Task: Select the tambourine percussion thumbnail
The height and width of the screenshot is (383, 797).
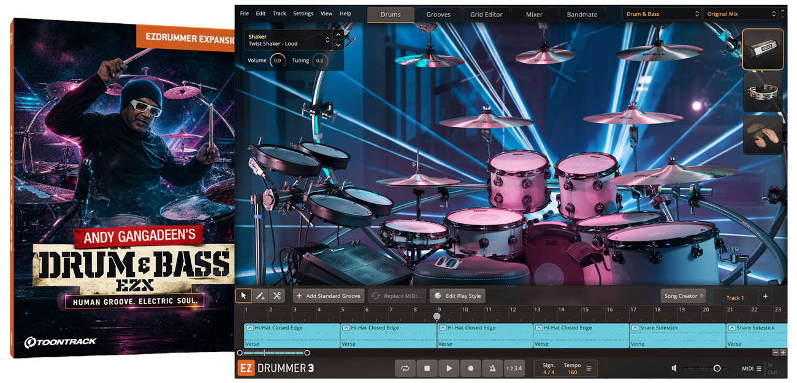Action: (763, 92)
